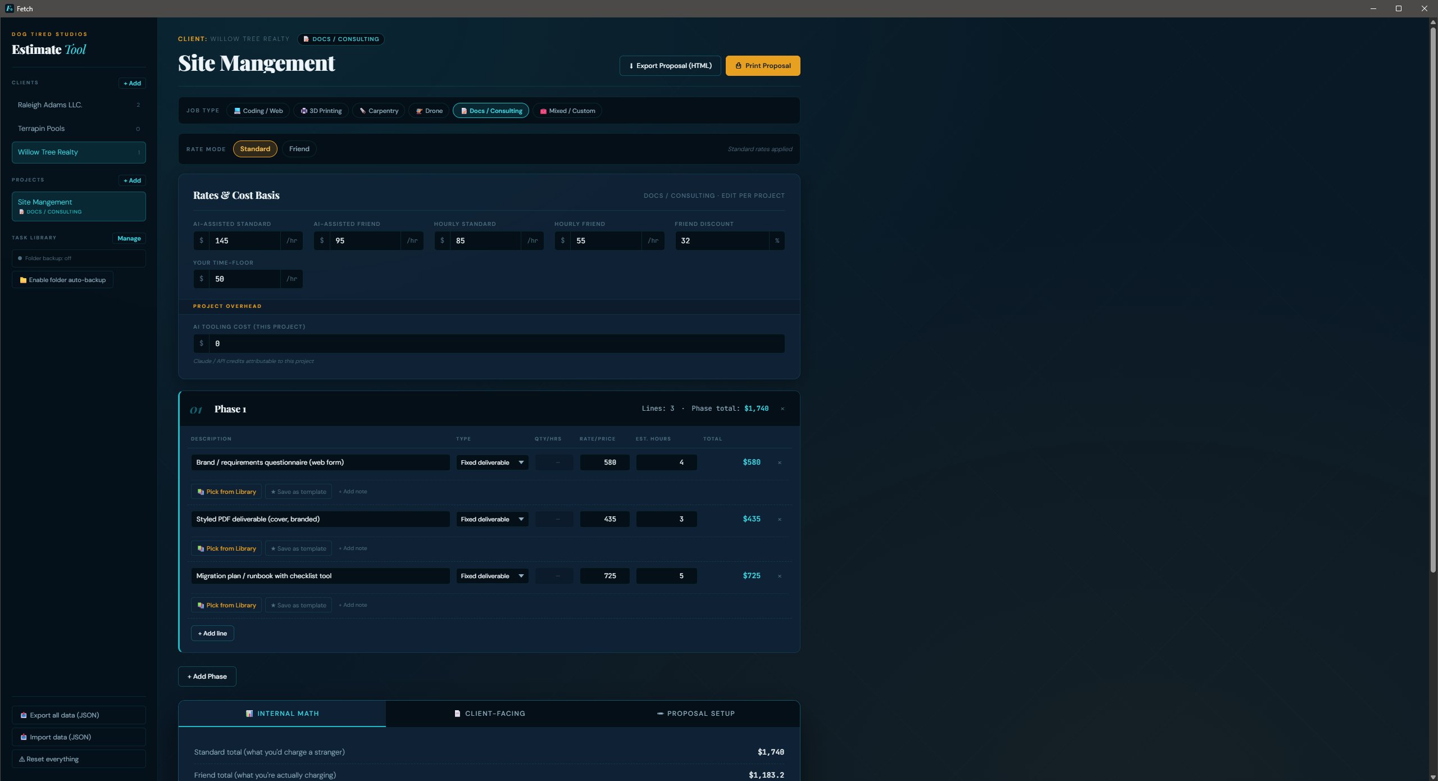The width and height of the screenshot is (1438, 781).
Task: Select Drone job type
Action: [x=429, y=111]
